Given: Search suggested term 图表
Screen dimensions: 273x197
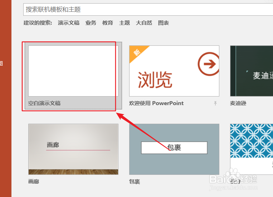Looking at the screenshot, I should [x=164, y=23].
